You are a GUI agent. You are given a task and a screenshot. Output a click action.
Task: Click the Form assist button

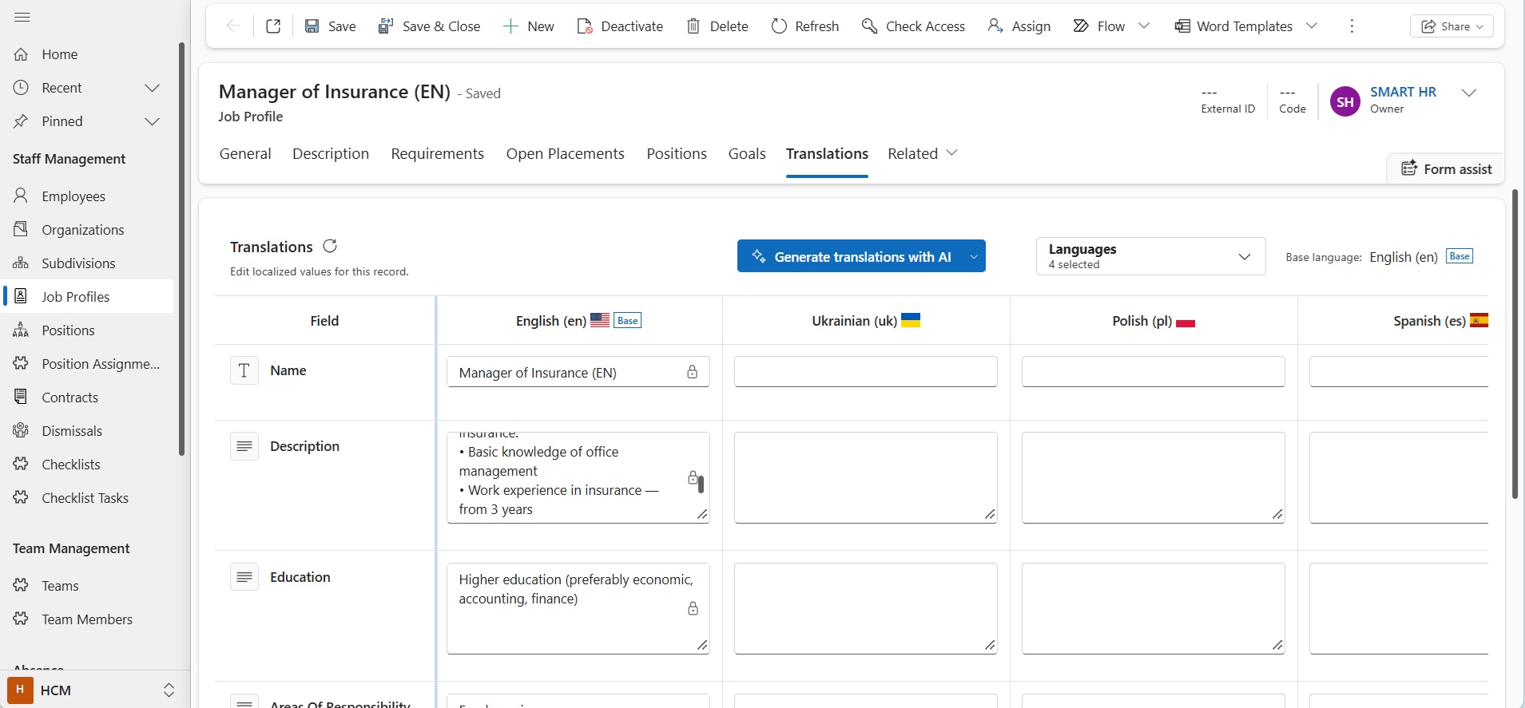1447,168
